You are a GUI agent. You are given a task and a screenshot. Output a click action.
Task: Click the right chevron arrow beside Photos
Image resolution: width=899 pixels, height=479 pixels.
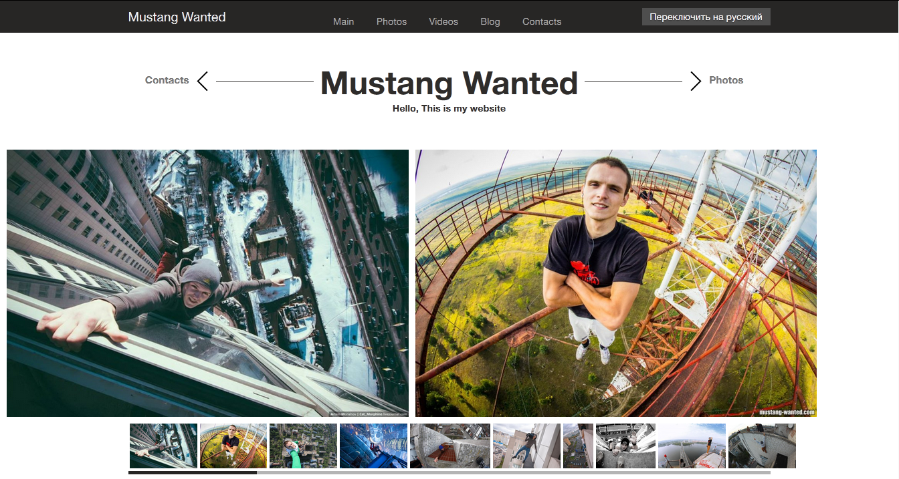coord(696,81)
